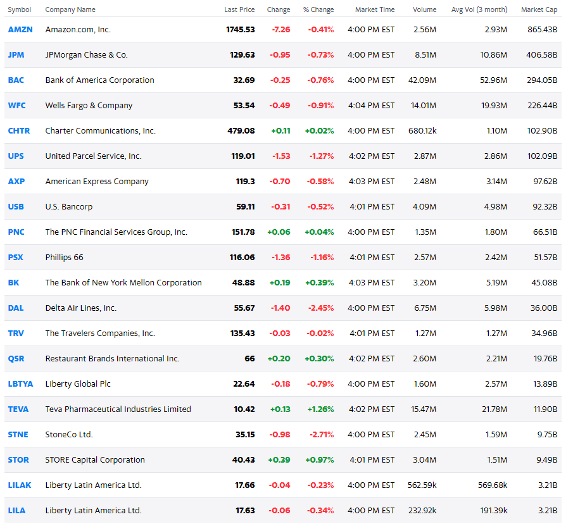Open the PSX ticker symbol link
Viewport: 573px width, 524px height.
pos(15,258)
